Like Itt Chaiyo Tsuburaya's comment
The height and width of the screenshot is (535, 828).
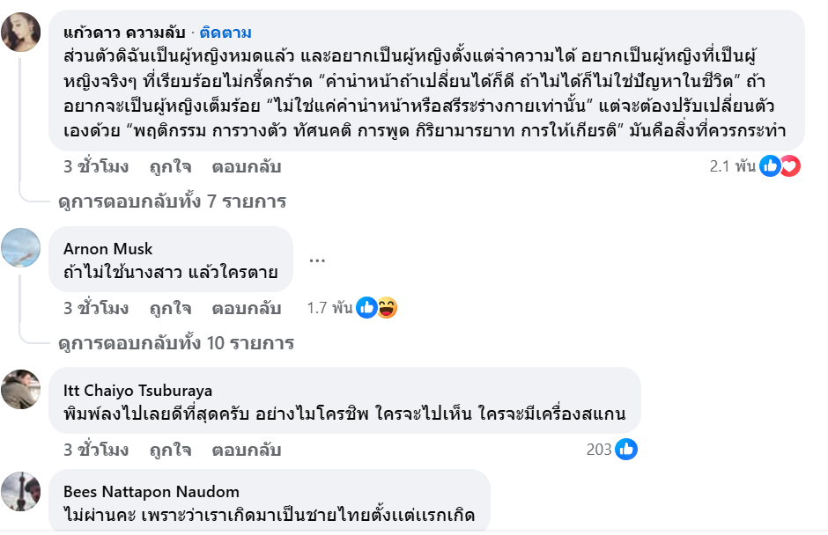point(170,450)
